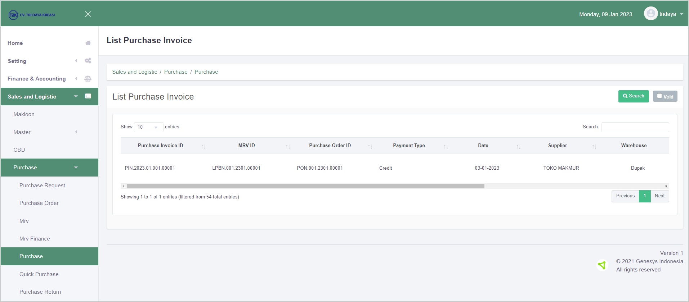Click the Next pagination button
Viewport: 689px width, 302px height.
coord(659,196)
